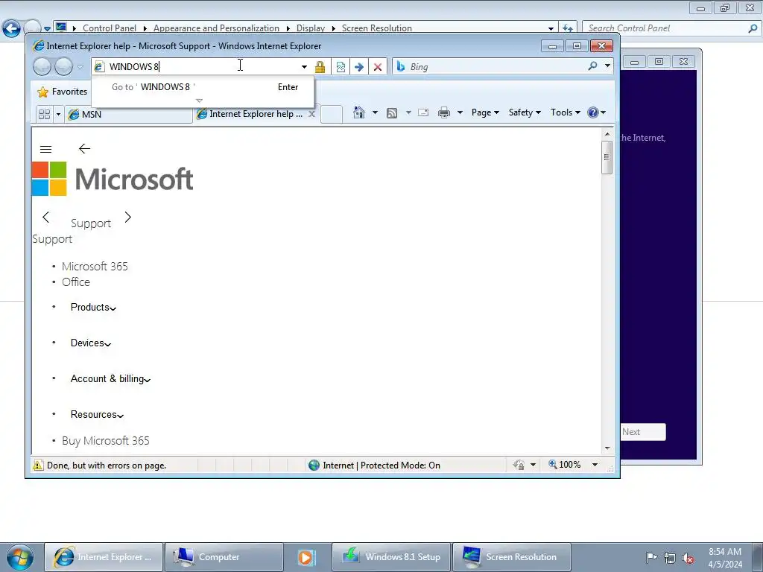Click the Office link
Viewport: 763px width, 572px height.
[x=76, y=282]
